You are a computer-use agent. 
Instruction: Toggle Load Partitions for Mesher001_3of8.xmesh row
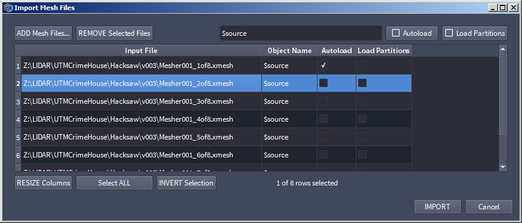coord(362,101)
